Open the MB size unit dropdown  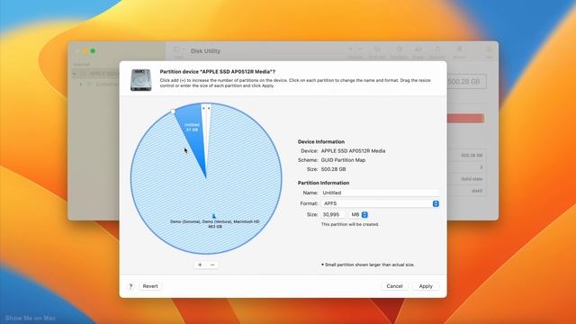pyautogui.click(x=358, y=214)
